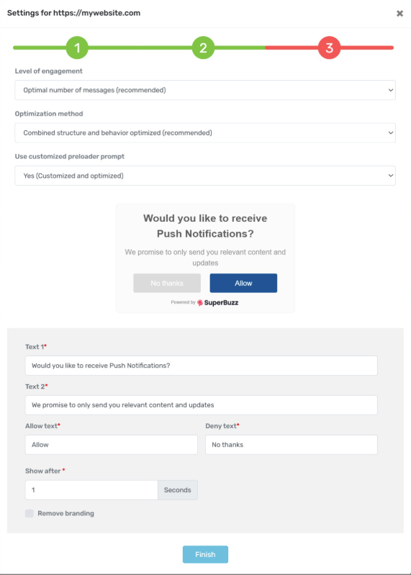Open customized preloader prompt dropdown

click(205, 176)
